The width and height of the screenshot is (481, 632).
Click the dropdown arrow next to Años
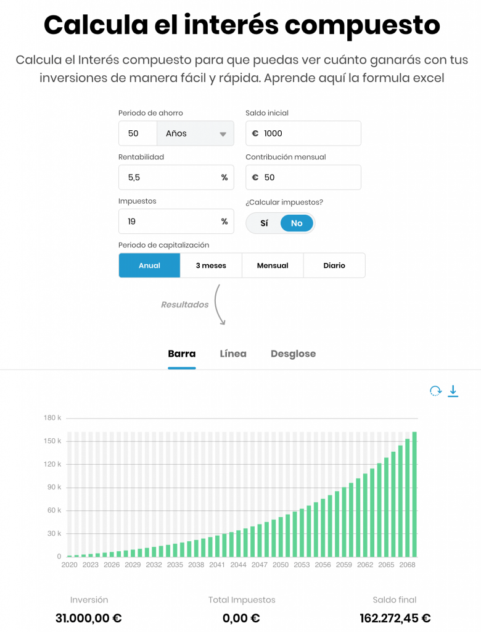[x=223, y=134]
